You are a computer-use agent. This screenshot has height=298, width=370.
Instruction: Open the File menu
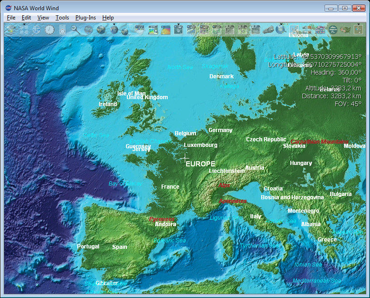[11, 18]
